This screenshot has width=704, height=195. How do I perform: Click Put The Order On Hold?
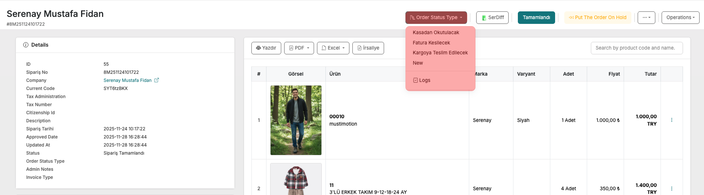click(597, 18)
